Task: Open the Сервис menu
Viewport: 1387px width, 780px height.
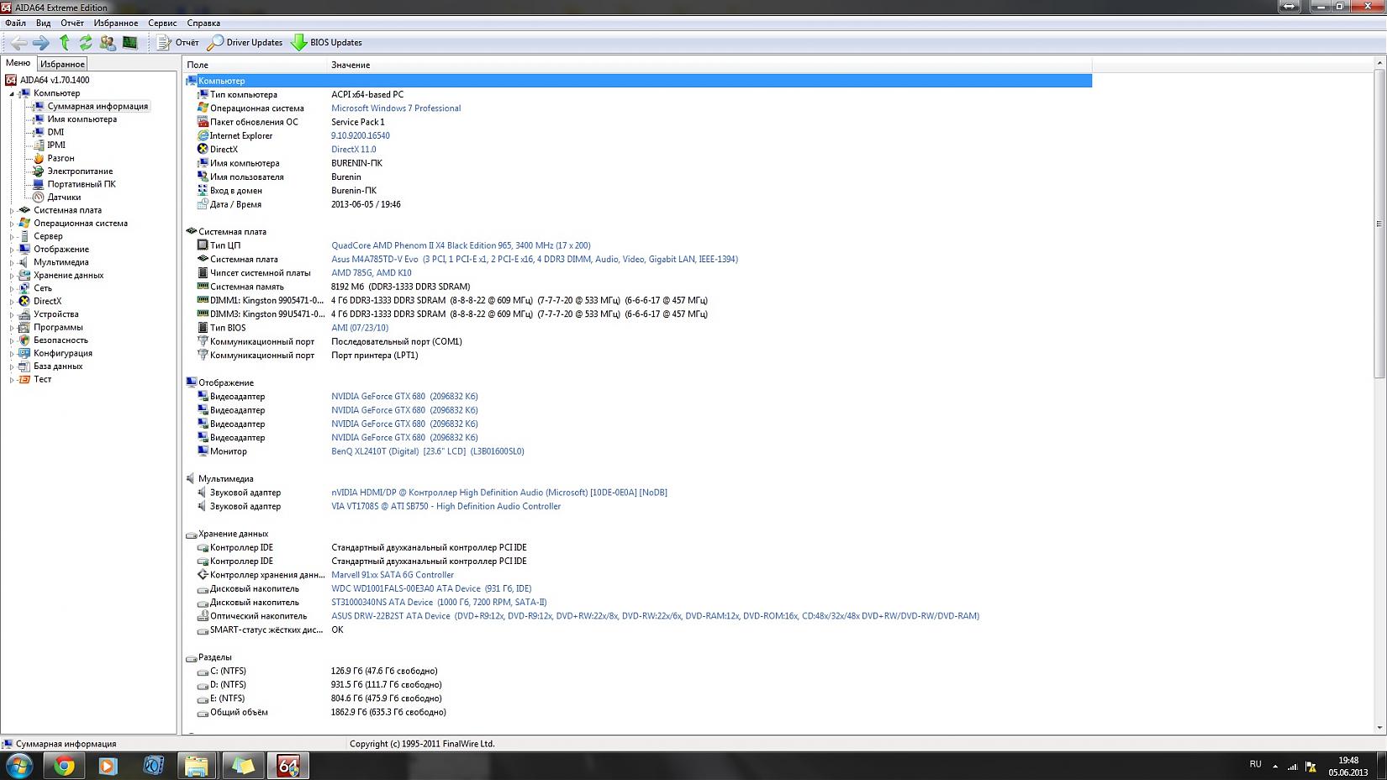Action: pyautogui.click(x=162, y=23)
